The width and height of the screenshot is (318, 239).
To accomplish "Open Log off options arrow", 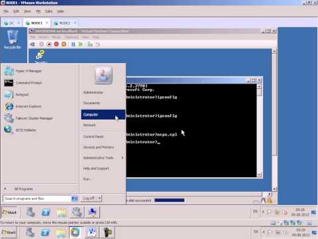I will (99, 199).
